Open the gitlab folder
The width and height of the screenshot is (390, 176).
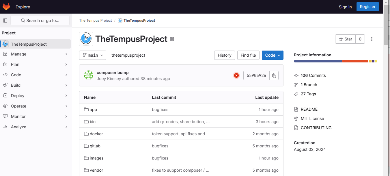[95, 146]
